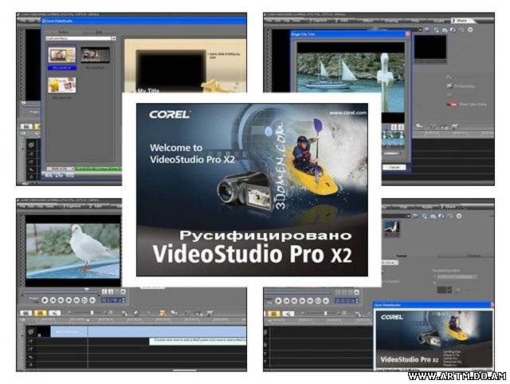Viewport: 510px width, 384px height.
Task: Play the clip in the dove-preview screenshot
Action: pyautogui.click(x=45, y=300)
